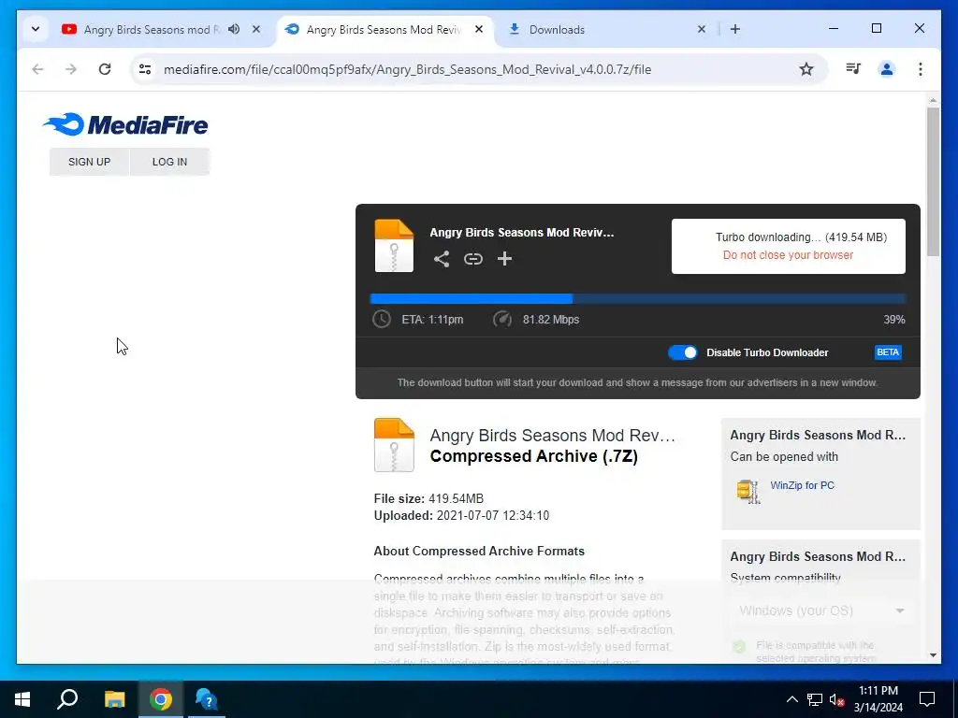The image size is (958, 718).
Task: Click the 'Can be opened with' text
Action: pos(784,456)
